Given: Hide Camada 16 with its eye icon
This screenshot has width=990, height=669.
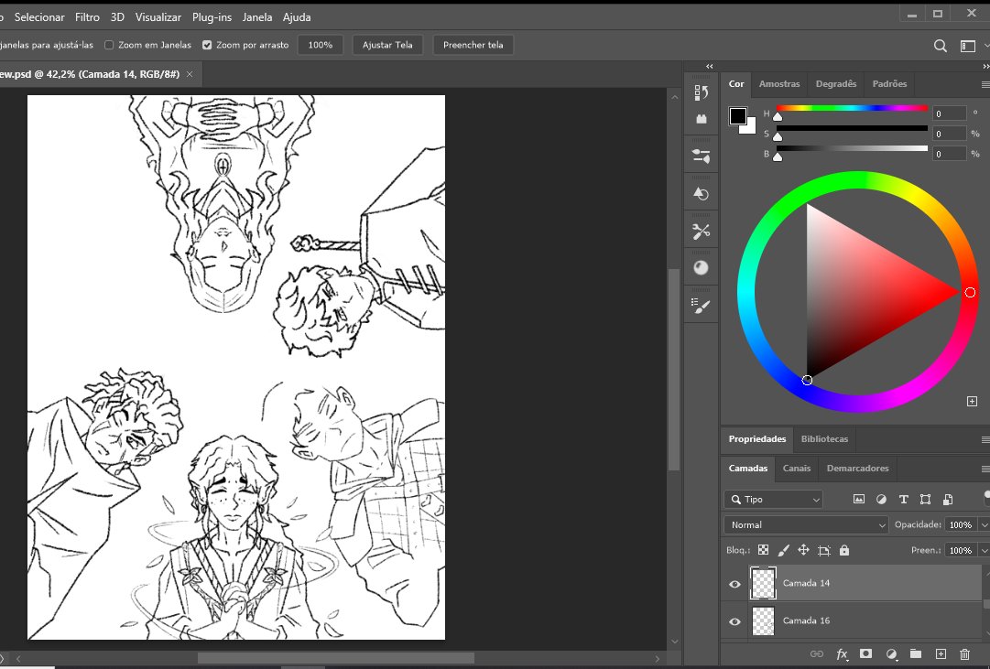Looking at the screenshot, I should click(x=734, y=621).
